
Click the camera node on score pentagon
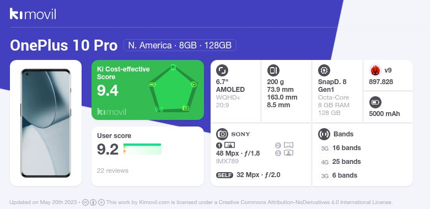(186, 108)
